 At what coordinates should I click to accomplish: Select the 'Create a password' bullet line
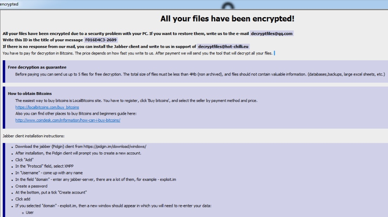point(31,186)
